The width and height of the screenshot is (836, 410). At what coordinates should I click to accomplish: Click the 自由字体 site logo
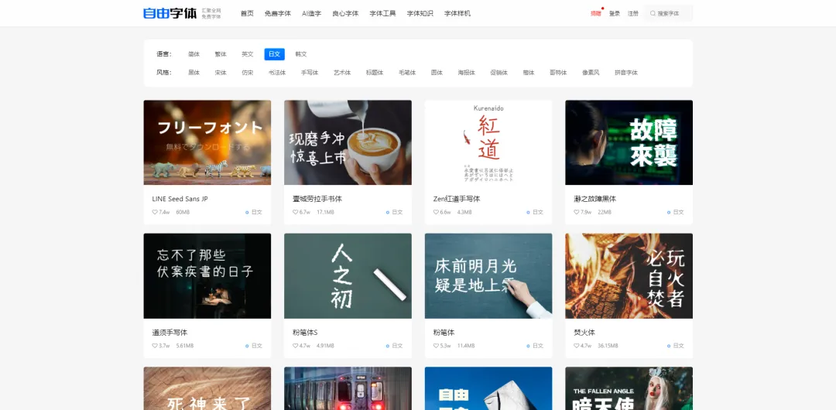tap(170, 13)
